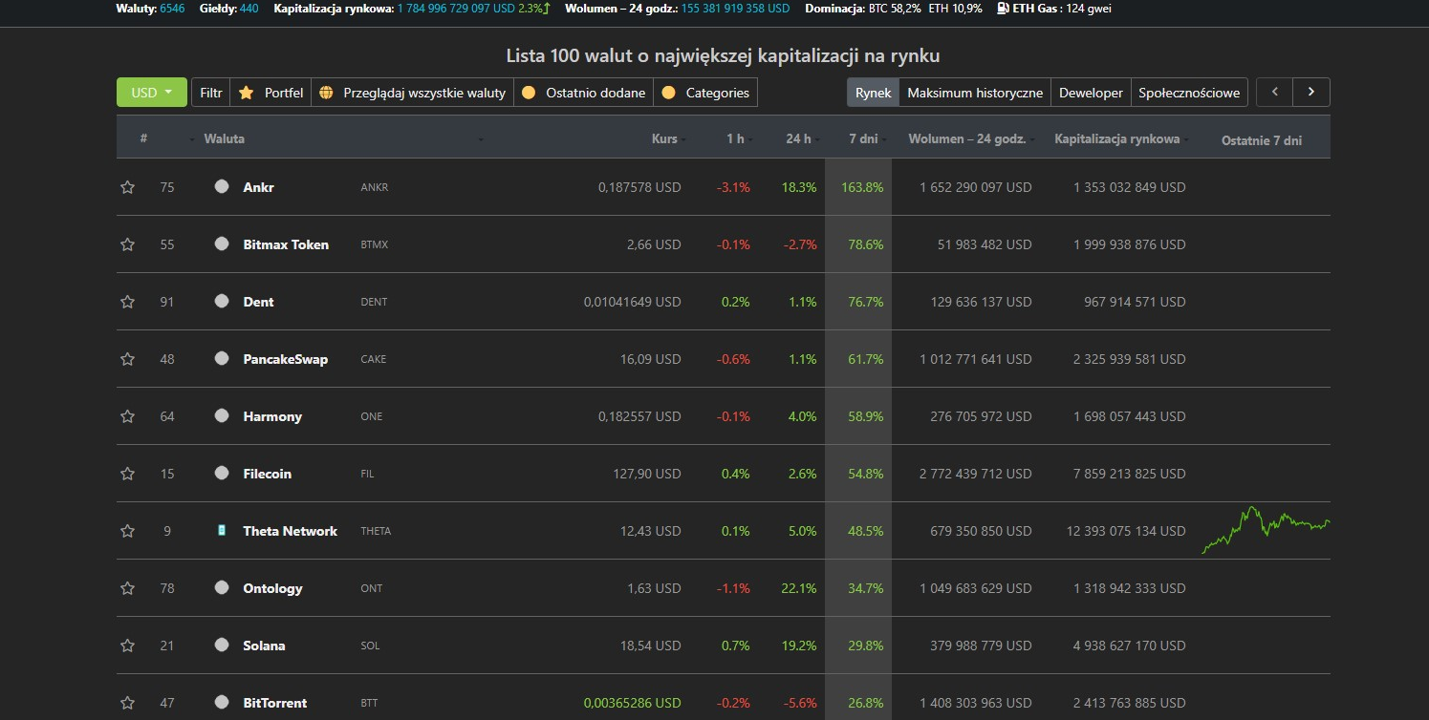Star Solana as a favorite
Screen dimensions: 1429x720
(127, 646)
